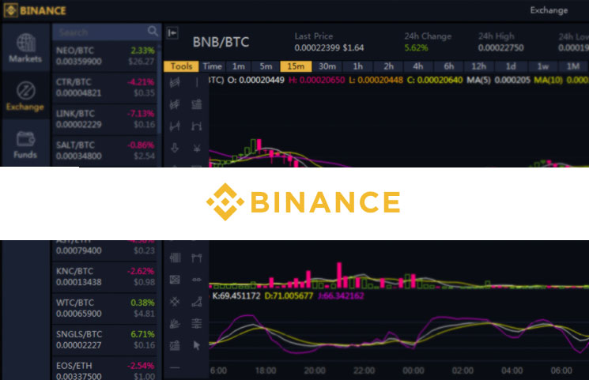Screen dimensions: 589x380
Task: Click the 0.00079400 price in market list
Action: pos(79,250)
